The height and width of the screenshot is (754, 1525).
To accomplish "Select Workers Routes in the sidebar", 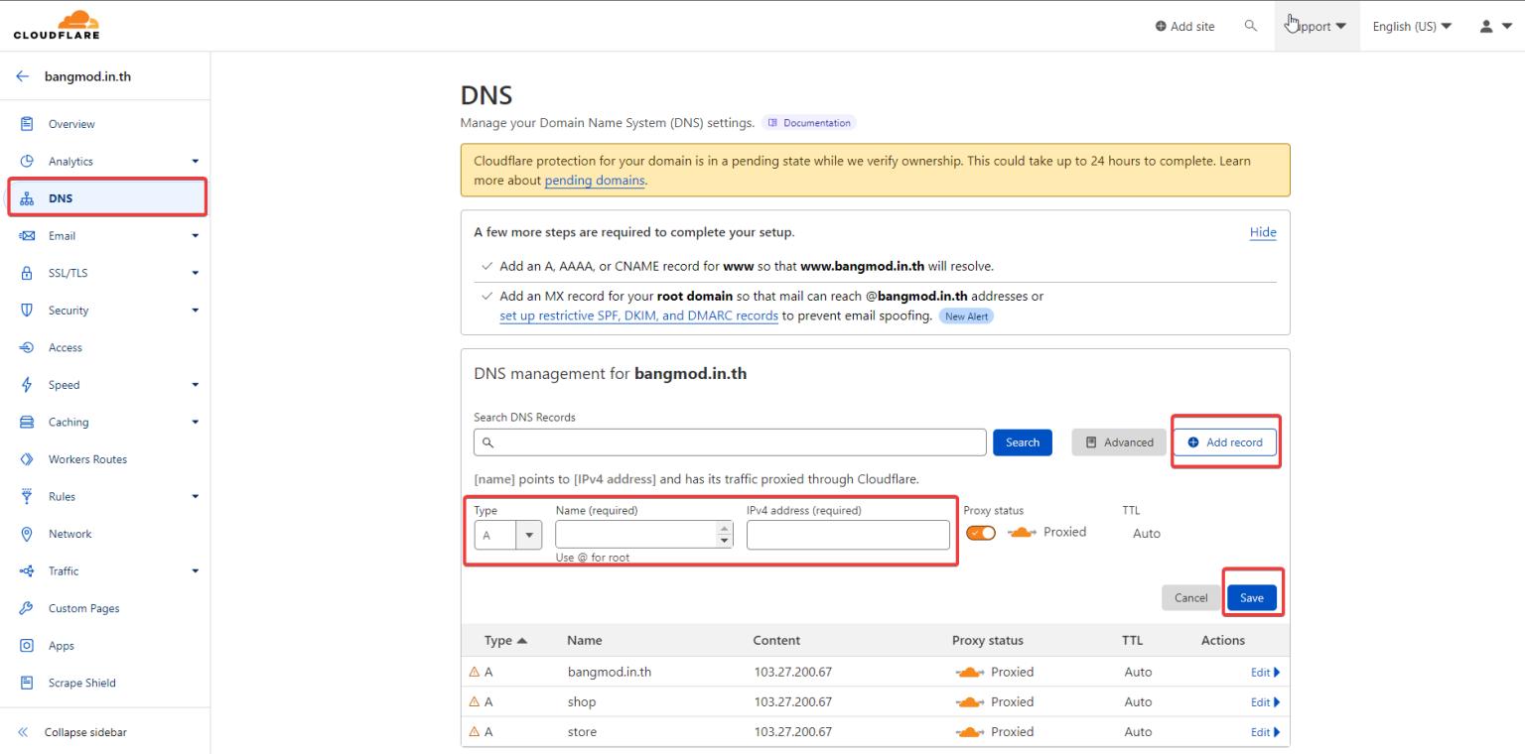I will tap(87, 458).
